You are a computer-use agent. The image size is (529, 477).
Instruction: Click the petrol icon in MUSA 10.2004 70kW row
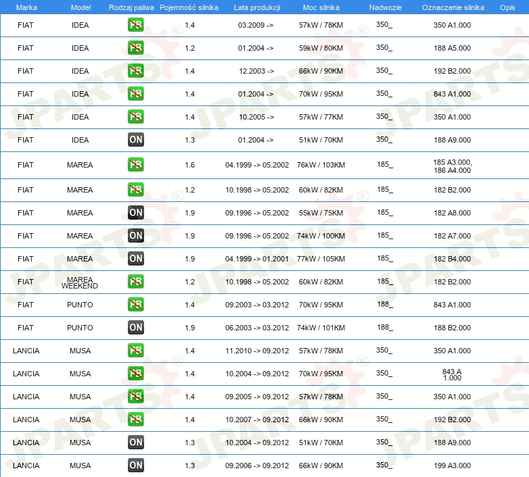point(135,373)
